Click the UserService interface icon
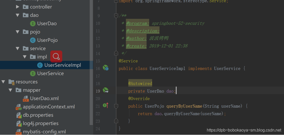The image size is (284, 135). tap(33, 73)
